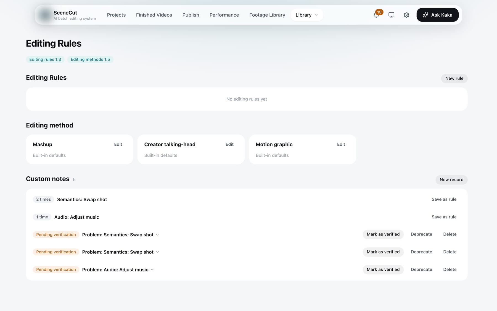The image size is (497, 311).
Task: Open settings gear icon
Action: click(x=406, y=15)
